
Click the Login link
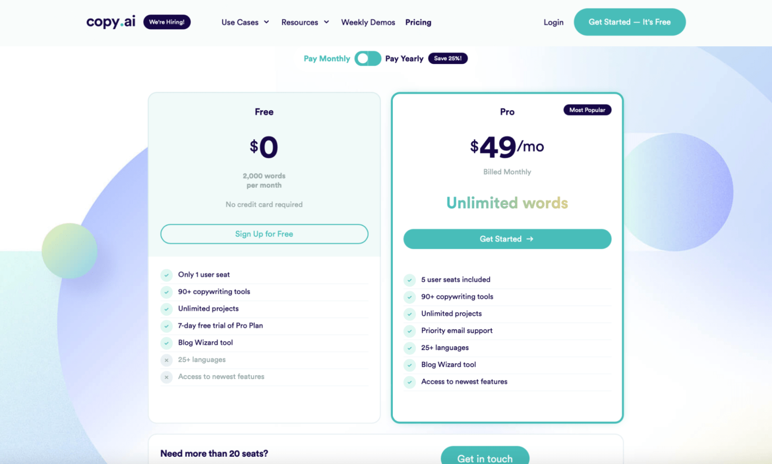coord(553,22)
